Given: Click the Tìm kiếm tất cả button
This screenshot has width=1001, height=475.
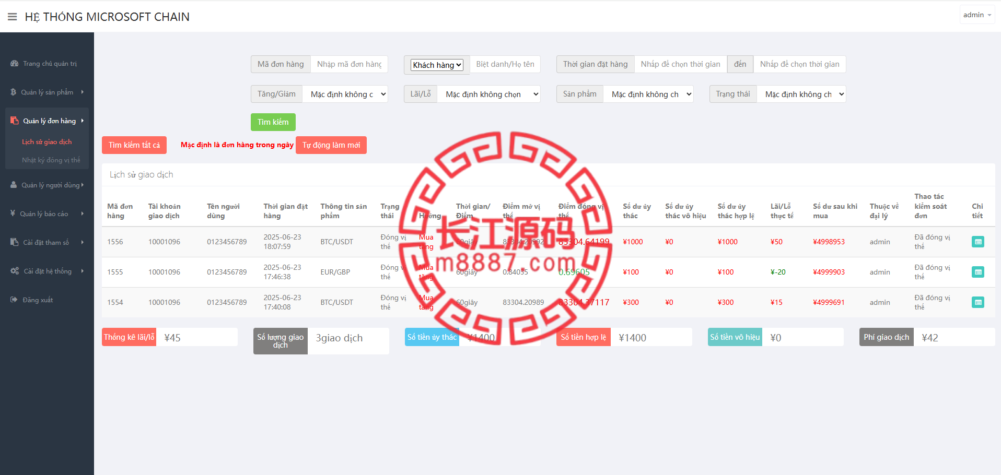Looking at the screenshot, I should point(134,145).
